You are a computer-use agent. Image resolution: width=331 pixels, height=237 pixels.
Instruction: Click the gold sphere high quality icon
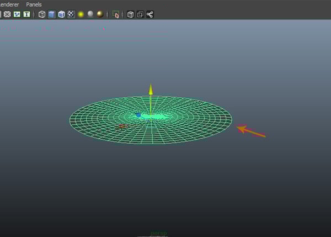pos(100,14)
